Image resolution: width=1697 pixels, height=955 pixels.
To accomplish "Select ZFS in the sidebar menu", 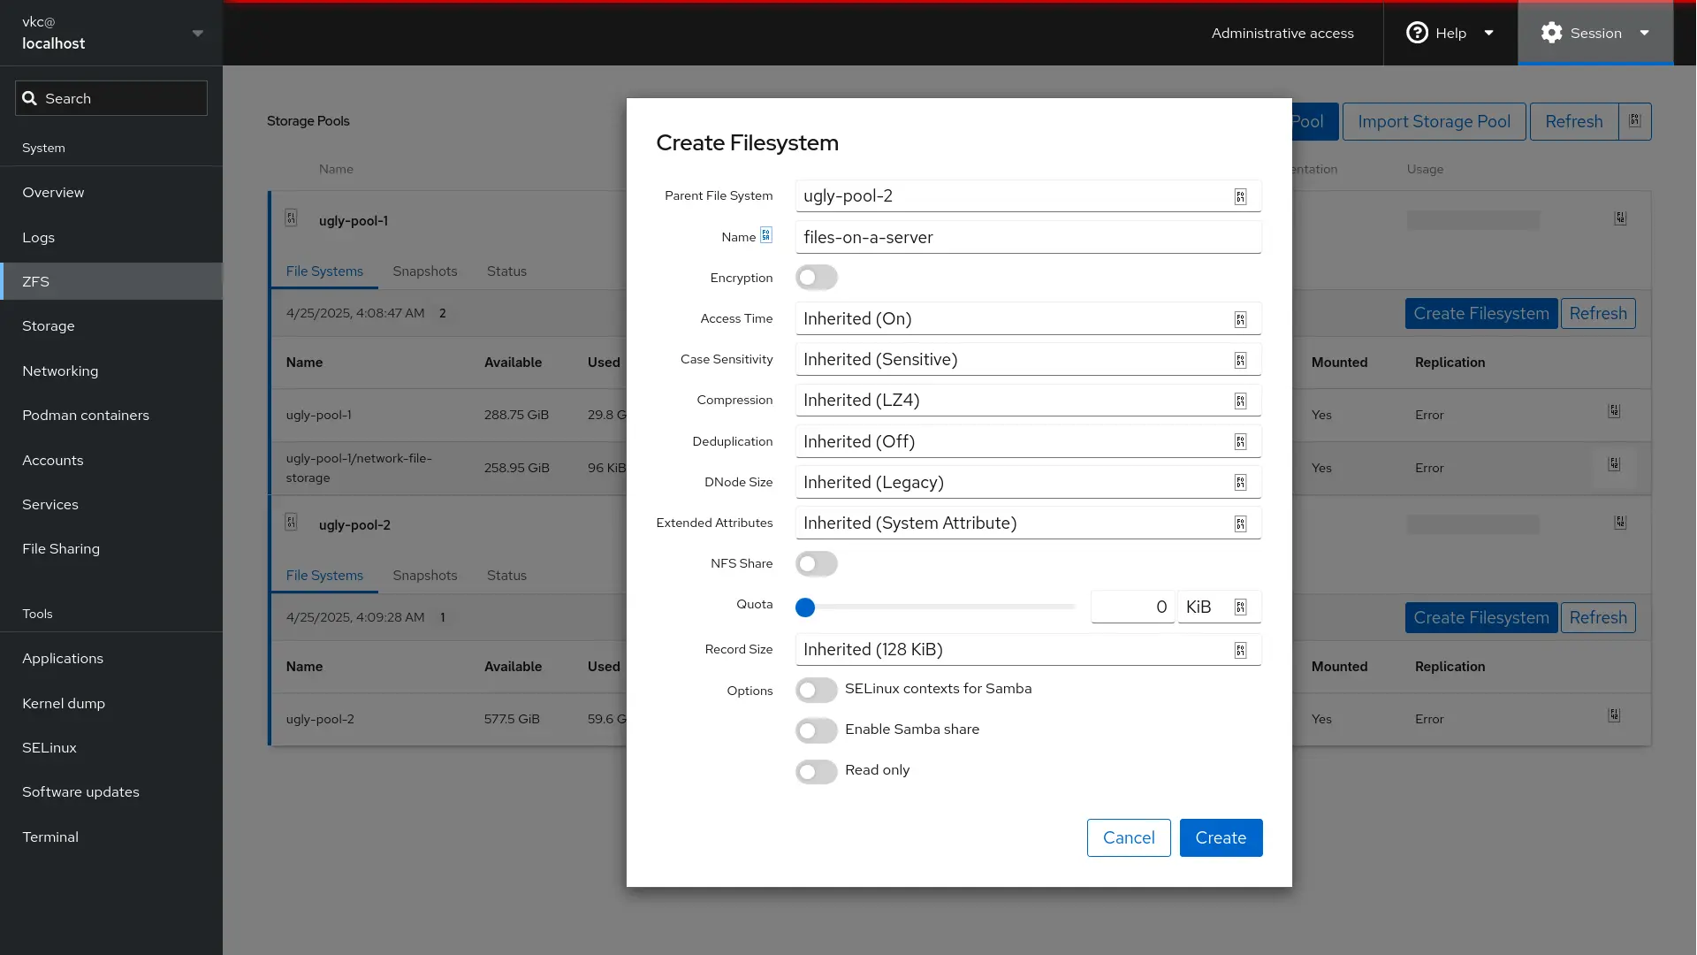I will [x=36, y=281].
